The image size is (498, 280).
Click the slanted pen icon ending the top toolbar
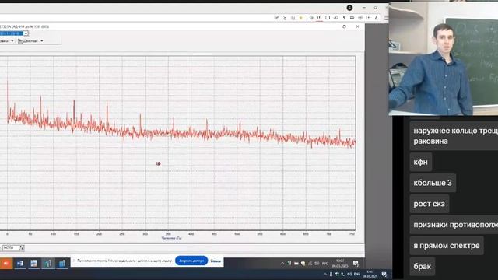click(x=376, y=17)
